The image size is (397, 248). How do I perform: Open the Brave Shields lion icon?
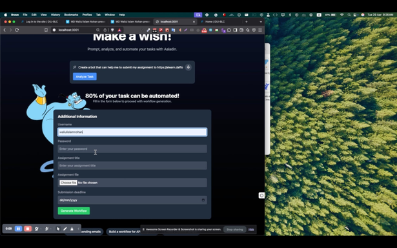(x=112, y=30)
